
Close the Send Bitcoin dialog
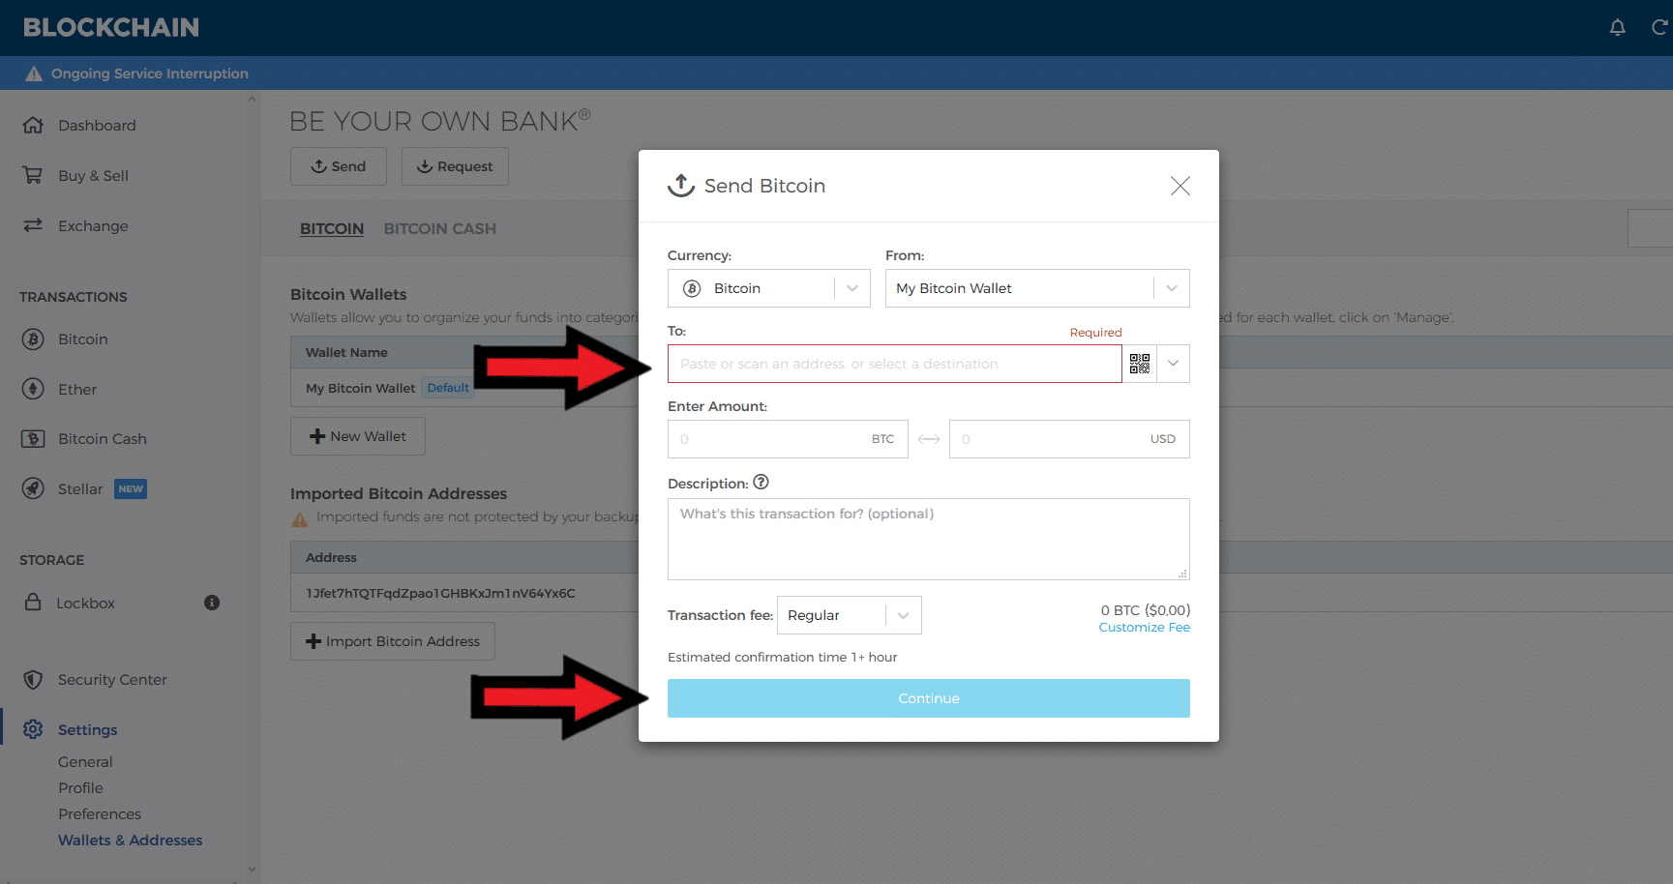tap(1180, 186)
